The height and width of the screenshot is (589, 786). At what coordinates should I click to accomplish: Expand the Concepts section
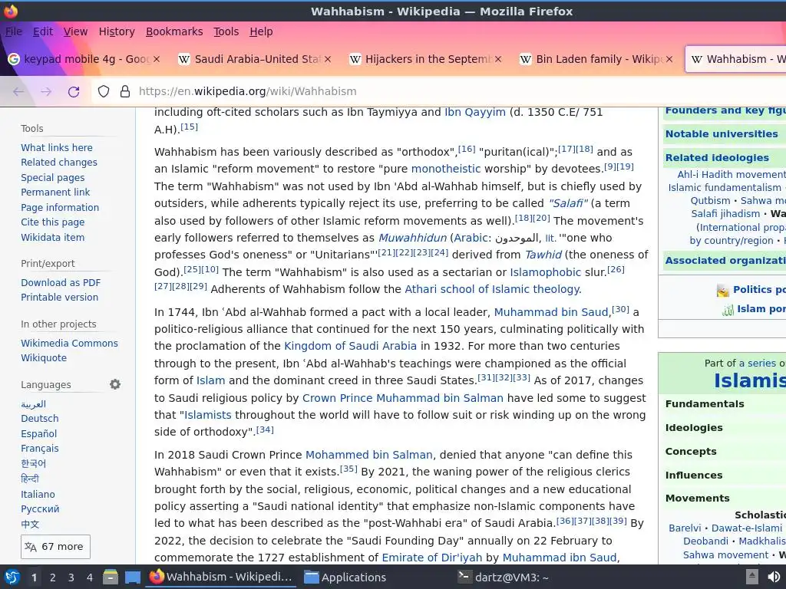coord(691,451)
